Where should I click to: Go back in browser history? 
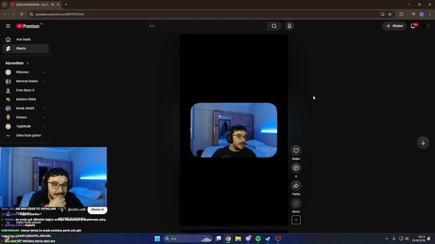[5, 14]
